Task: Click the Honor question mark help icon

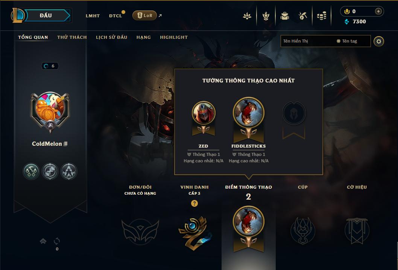Action: 194,203
